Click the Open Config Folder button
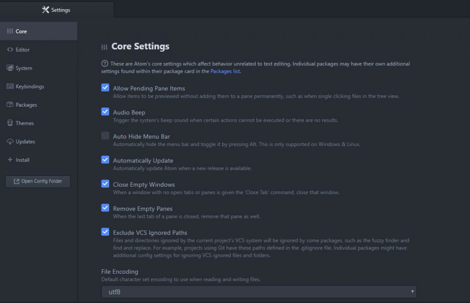The height and width of the screenshot is (303, 470). point(37,181)
